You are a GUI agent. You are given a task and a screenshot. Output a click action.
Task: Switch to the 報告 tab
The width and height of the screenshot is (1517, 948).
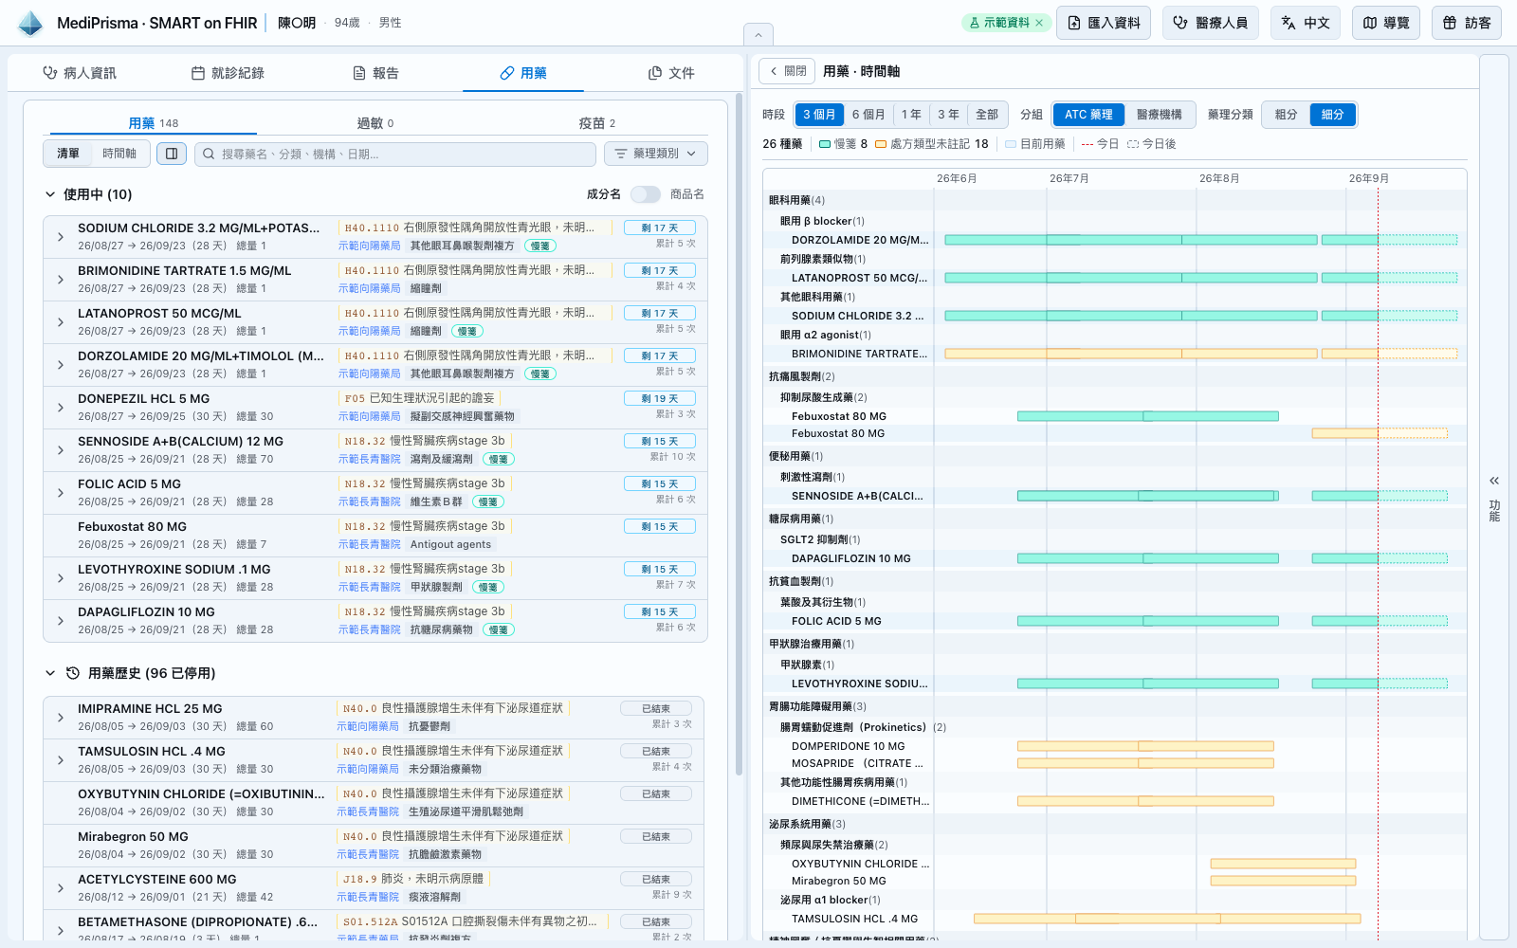click(x=375, y=73)
